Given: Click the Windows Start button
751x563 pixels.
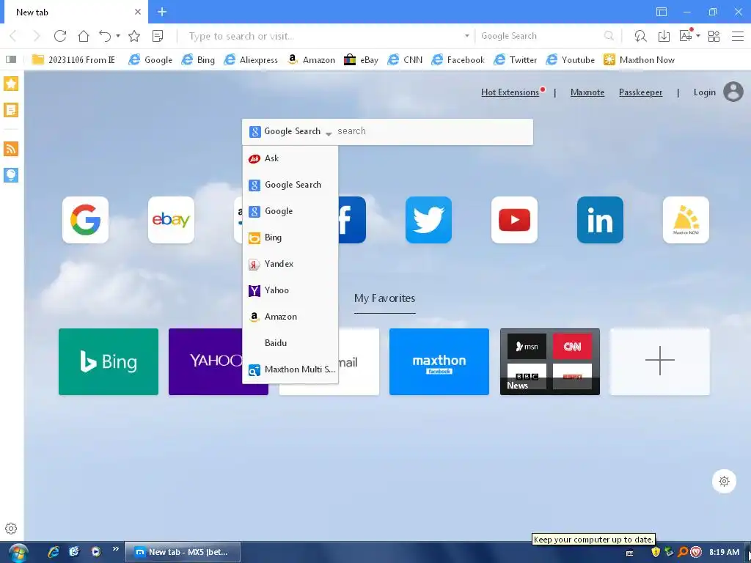Looking at the screenshot, I should pos(18,553).
